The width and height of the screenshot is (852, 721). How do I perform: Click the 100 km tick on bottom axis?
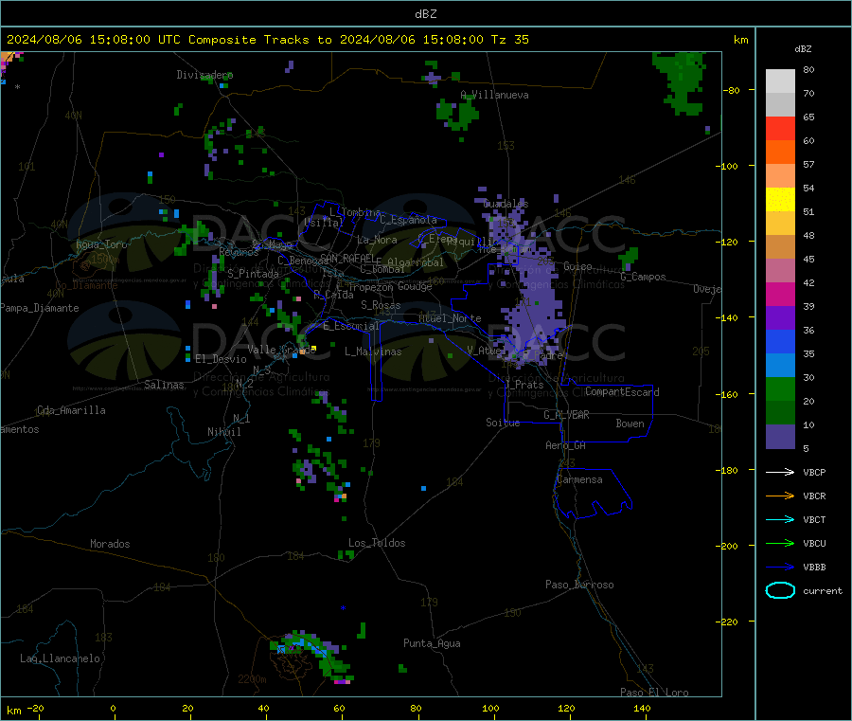pos(490,708)
